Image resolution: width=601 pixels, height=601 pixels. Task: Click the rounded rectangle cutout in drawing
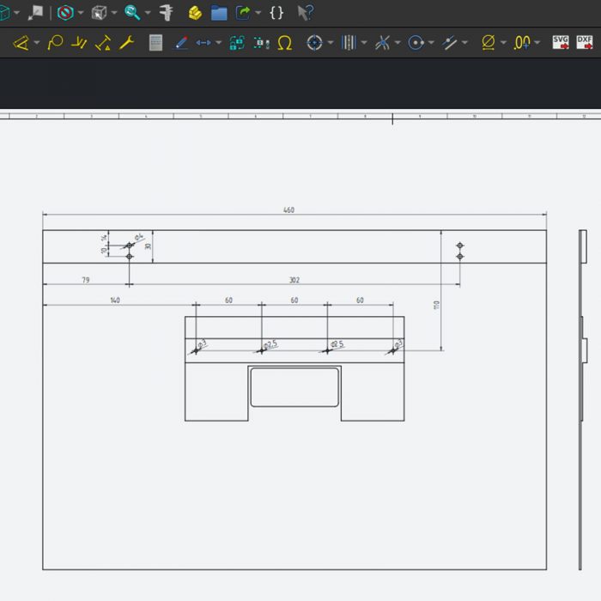[x=294, y=387]
